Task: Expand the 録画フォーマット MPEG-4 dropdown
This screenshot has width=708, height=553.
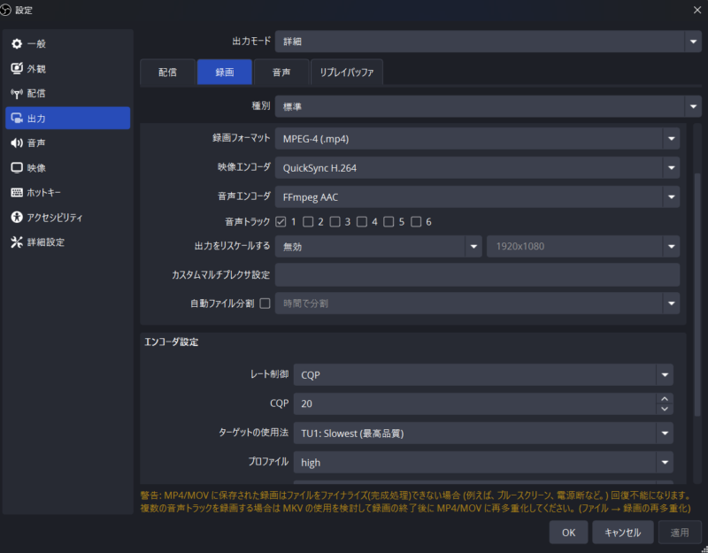Action: point(477,139)
